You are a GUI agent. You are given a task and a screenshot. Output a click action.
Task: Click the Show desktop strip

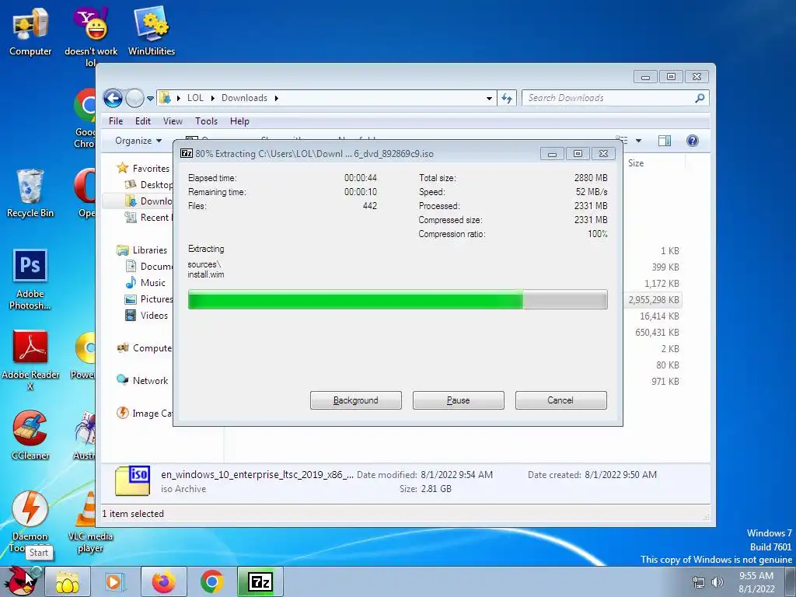(x=791, y=581)
